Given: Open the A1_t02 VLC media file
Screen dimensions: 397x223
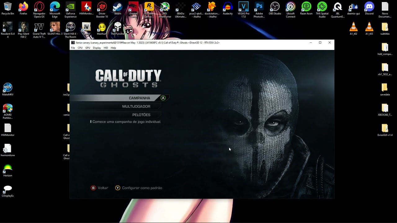Looking at the screenshot, I should pos(354,28).
